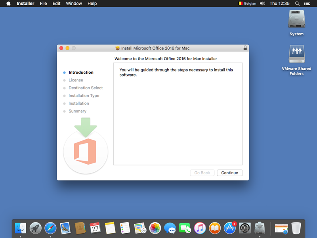Open Contacts book in the Dock
The image size is (317, 238).
(x=80, y=228)
